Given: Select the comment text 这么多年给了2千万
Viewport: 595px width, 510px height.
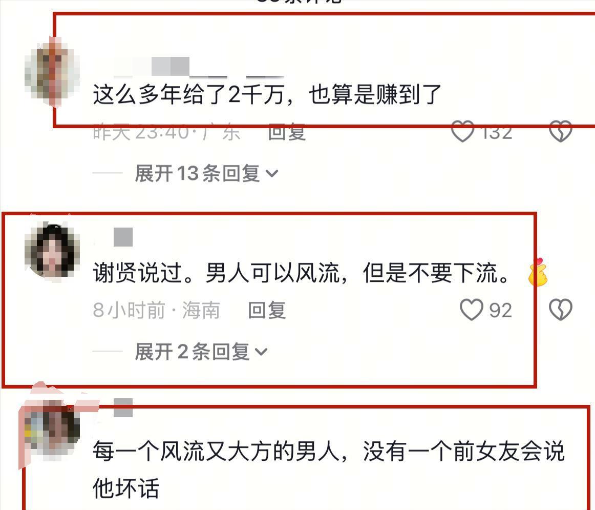Looking at the screenshot, I should click(x=188, y=94).
